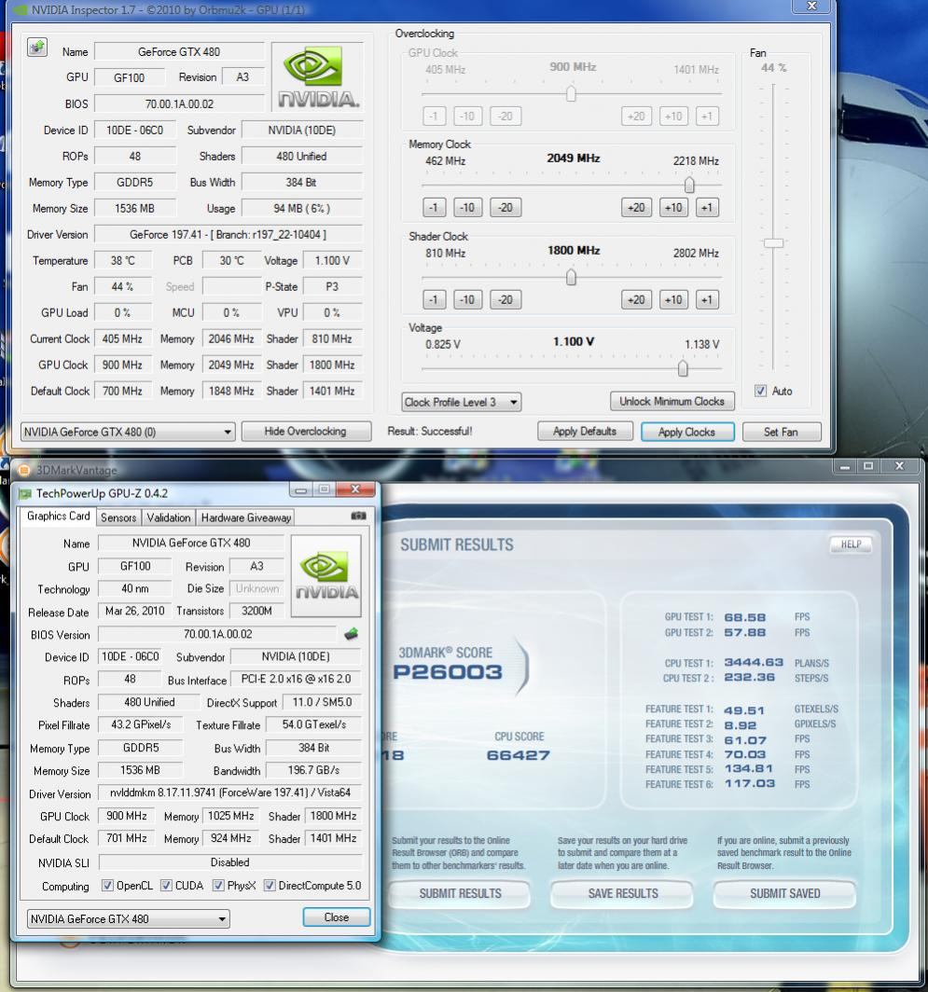Click the CPU score value 66427
Image resolution: width=928 pixels, height=992 pixels.
(x=519, y=755)
